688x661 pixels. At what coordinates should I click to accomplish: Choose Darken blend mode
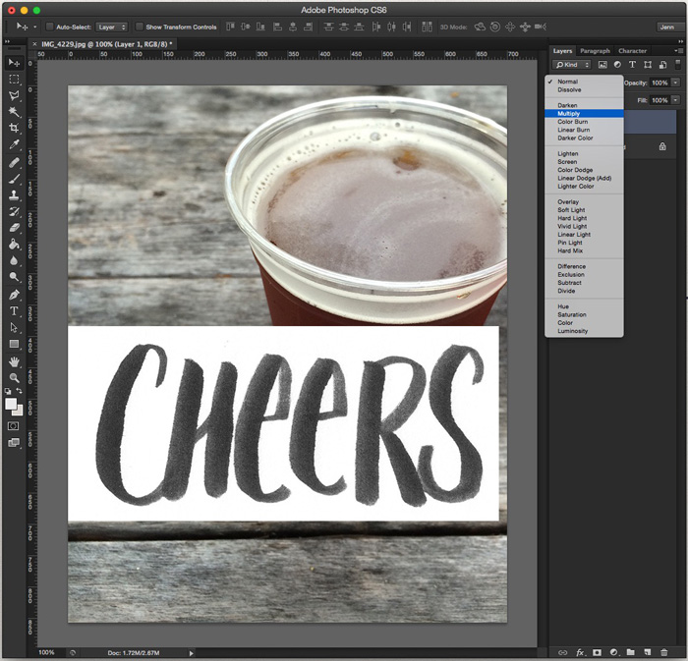584,105
